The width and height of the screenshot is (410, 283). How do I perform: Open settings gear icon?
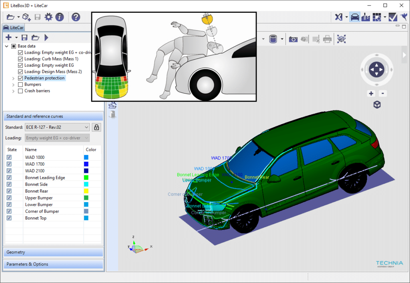point(48,17)
